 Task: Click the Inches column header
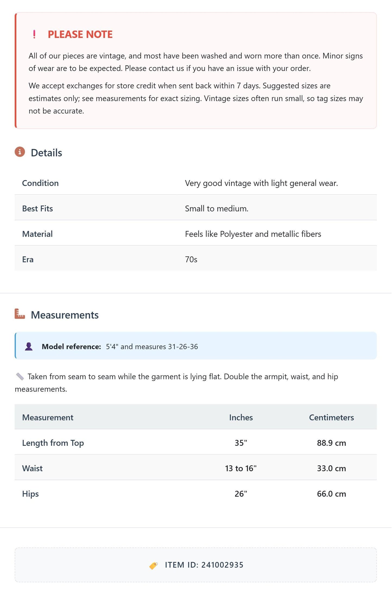(241, 417)
